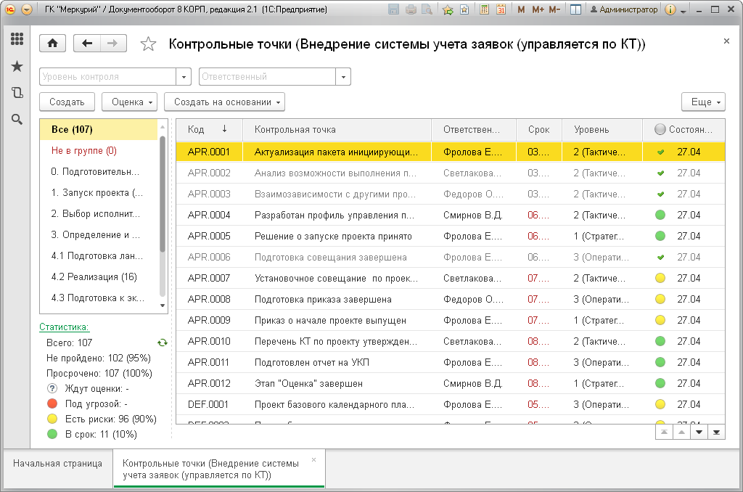743x492 pixels.
Task: Go to home page button
Action: pos(52,44)
